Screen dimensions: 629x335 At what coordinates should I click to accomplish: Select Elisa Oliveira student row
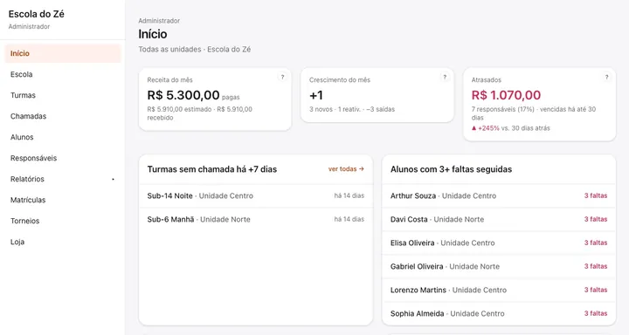pyautogui.click(x=499, y=243)
